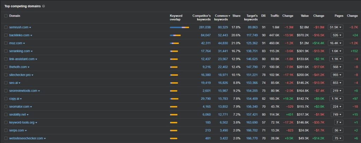This screenshot has height=143, width=361.
Task: Click the help icon beside Top competing domains
Action: click(43, 6)
